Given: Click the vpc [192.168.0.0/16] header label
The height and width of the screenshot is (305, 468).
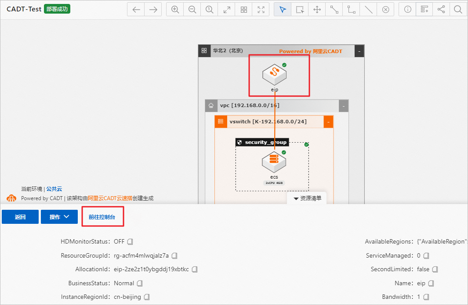Looking at the screenshot, I should (250, 105).
